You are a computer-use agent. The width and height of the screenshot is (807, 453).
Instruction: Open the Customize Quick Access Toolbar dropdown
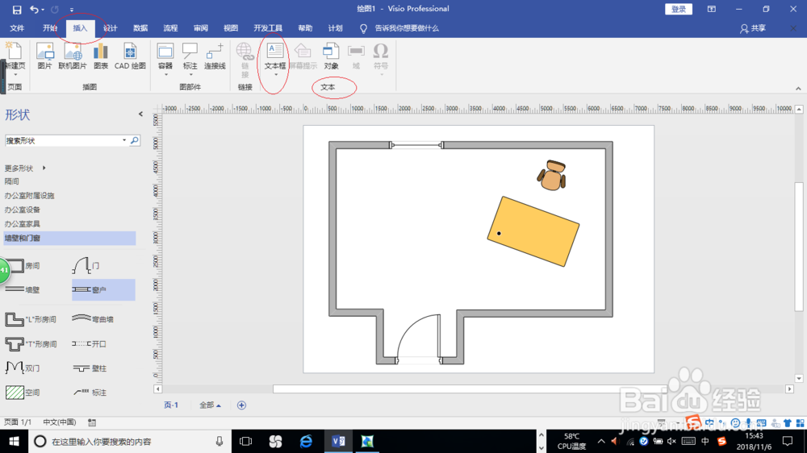point(72,10)
